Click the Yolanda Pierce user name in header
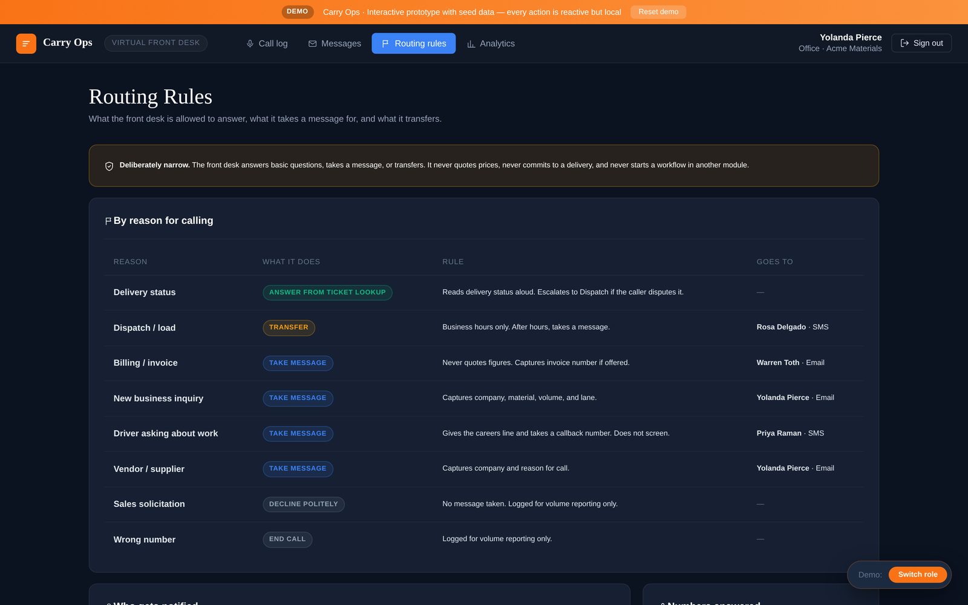This screenshot has height=605, width=968. pos(851,38)
